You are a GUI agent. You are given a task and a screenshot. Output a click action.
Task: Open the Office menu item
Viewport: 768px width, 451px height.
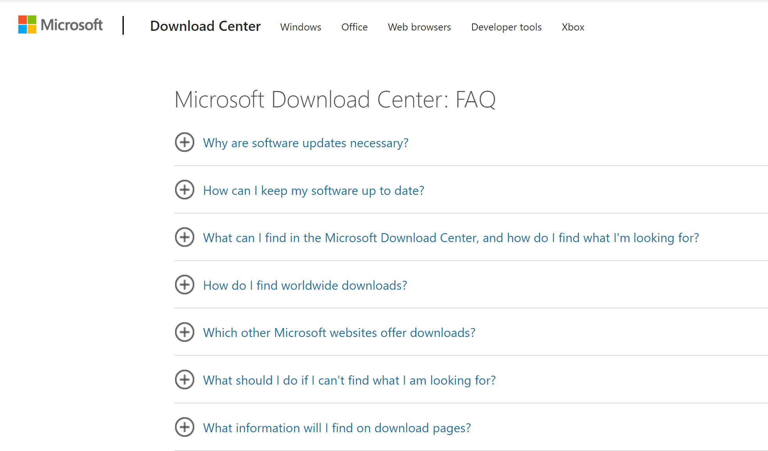coord(354,27)
